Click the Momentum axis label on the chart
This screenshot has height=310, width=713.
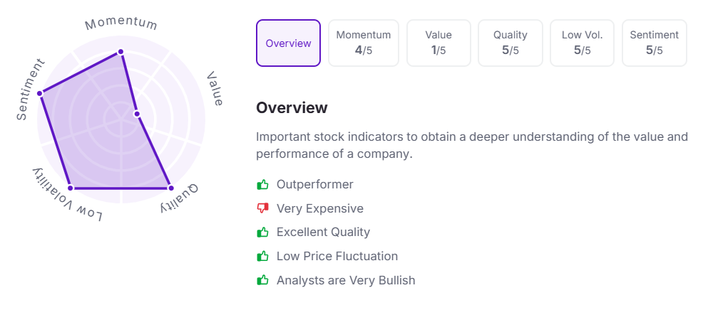(x=121, y=23)
